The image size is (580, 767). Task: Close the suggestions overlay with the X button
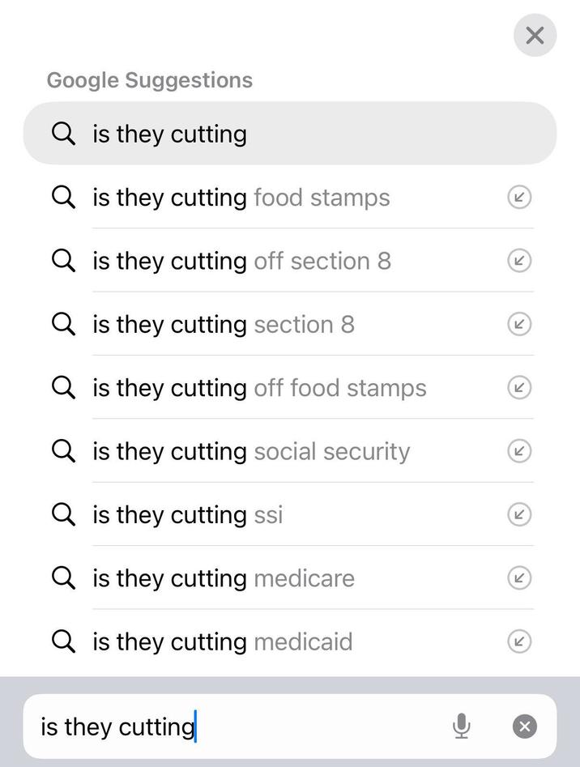point(535,35)
